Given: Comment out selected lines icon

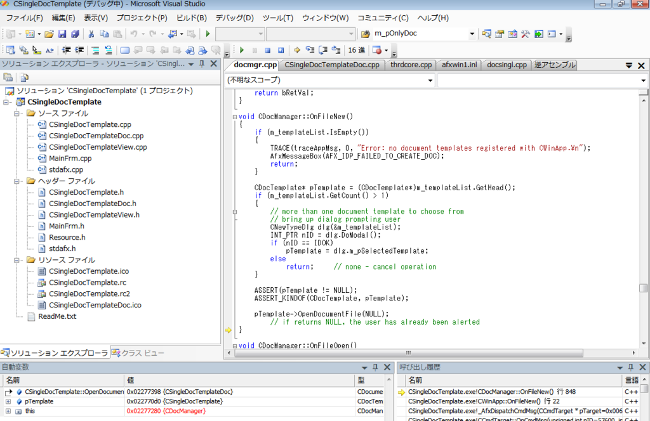Looking at the screenshot, I should (95, 50).
